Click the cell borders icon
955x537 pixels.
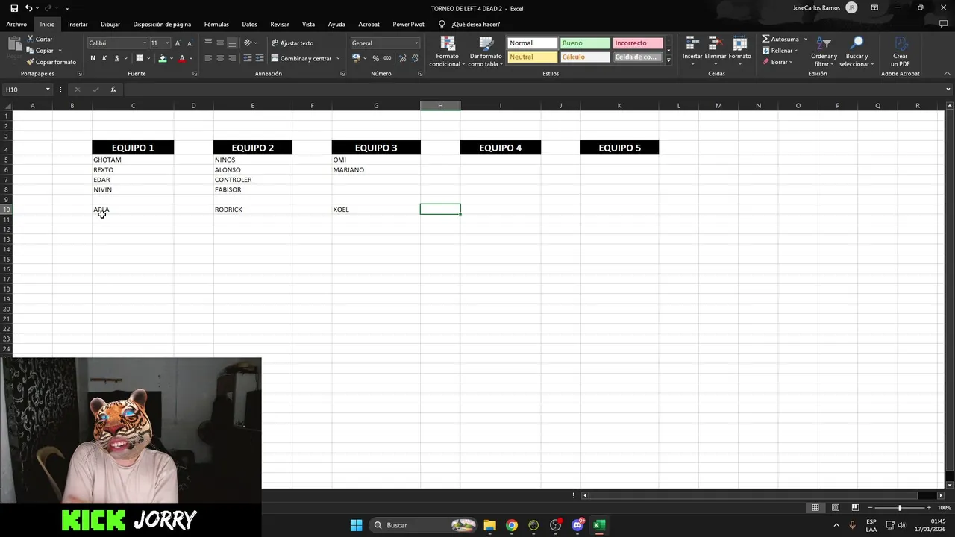(139, 58)
